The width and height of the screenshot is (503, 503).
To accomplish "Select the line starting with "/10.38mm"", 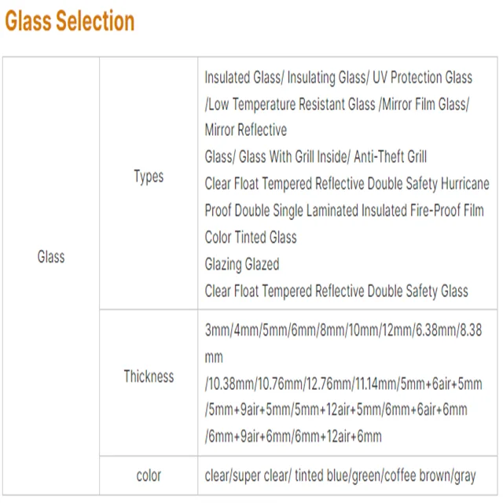I will [x=343, y=384].
